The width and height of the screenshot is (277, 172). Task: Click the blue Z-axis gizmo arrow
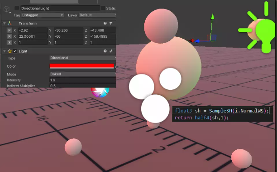197,41
